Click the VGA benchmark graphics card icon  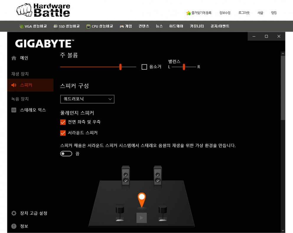point(22,26)
